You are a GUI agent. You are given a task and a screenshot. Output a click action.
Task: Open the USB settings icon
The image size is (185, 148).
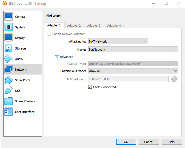(9, 91)
